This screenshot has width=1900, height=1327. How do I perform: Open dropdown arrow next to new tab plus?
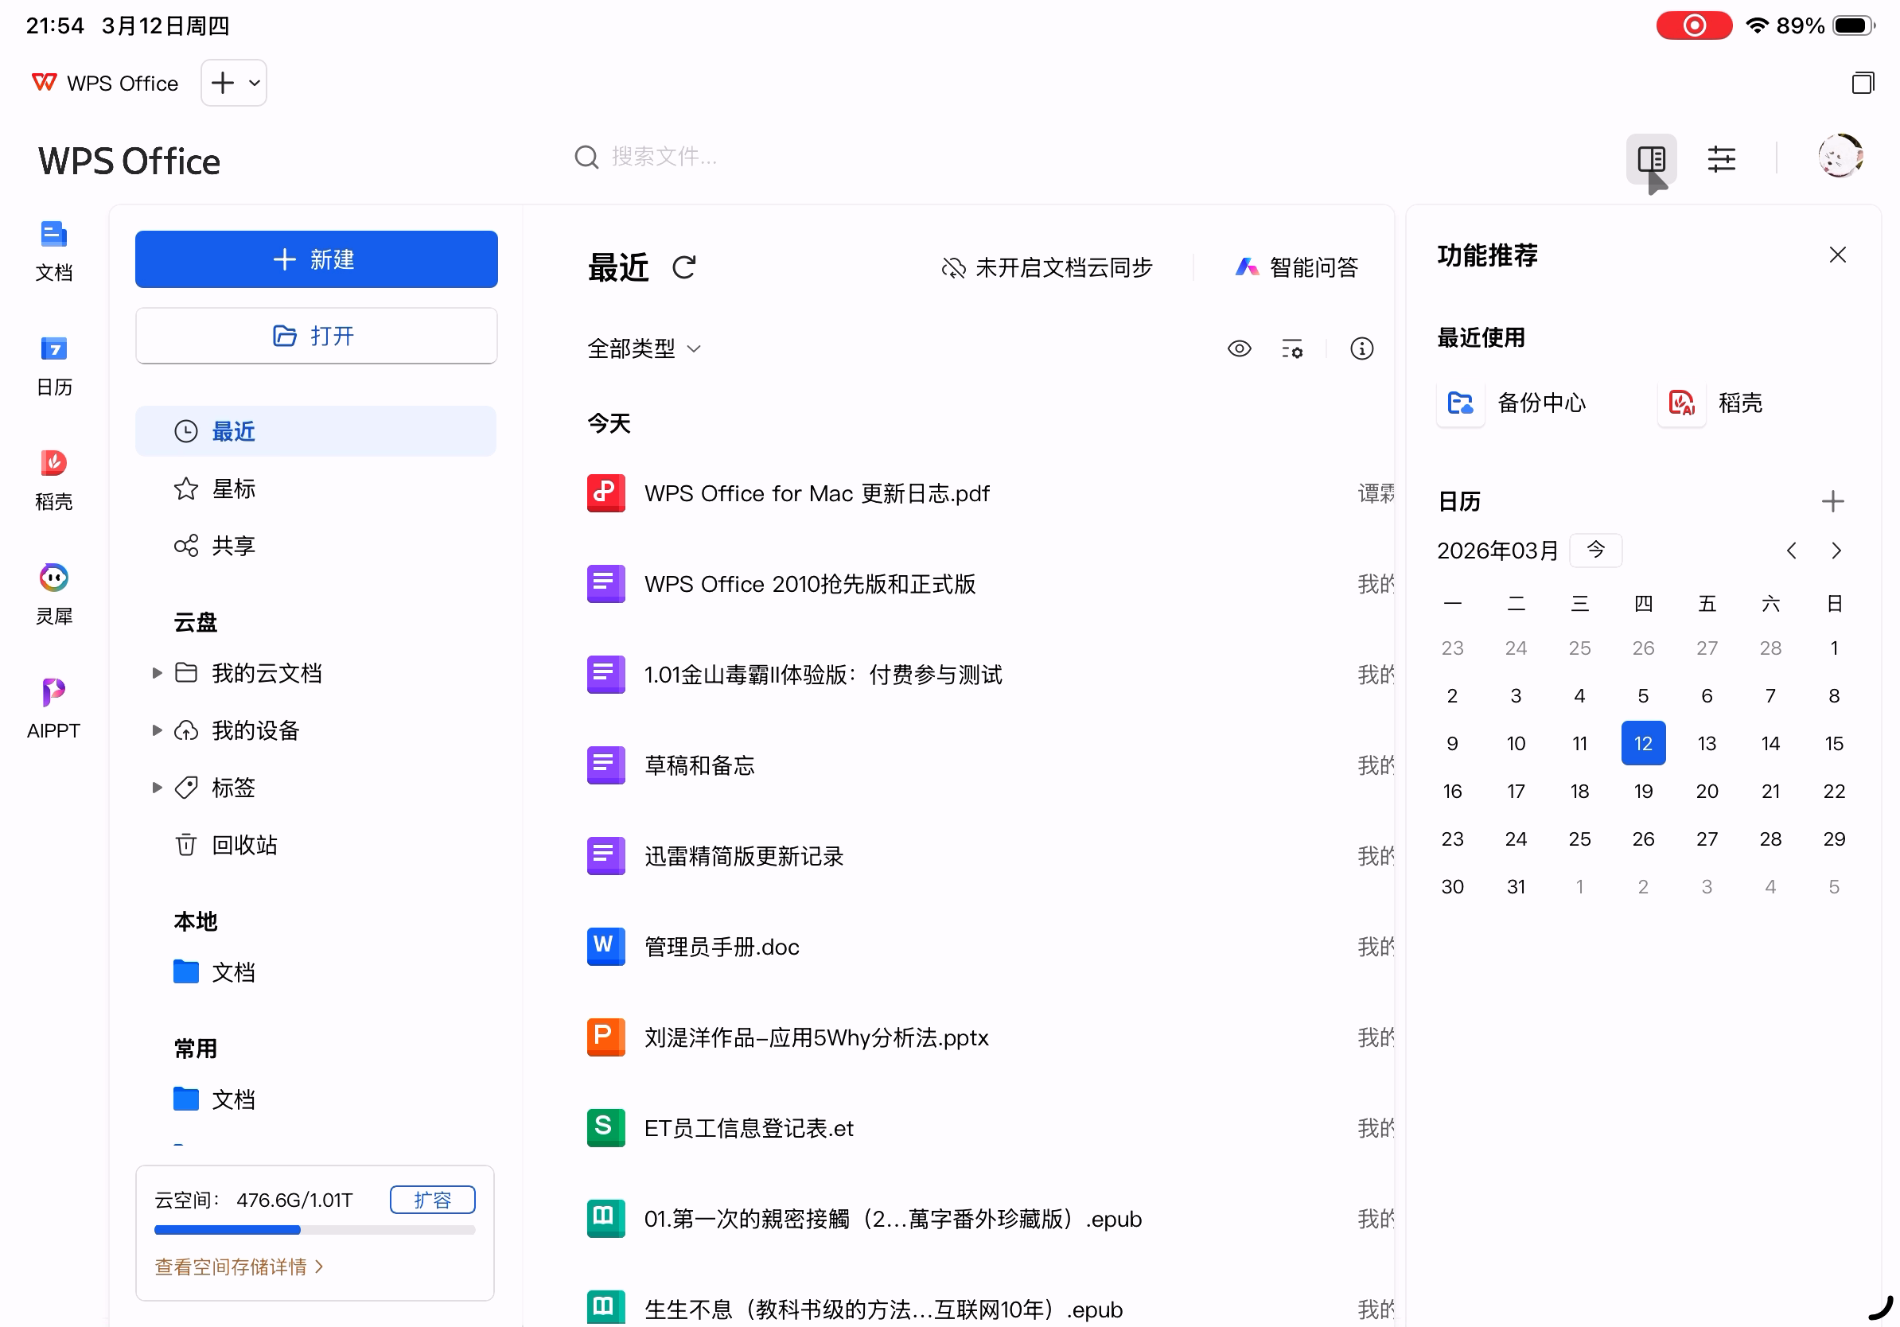(x=254, y=83)
